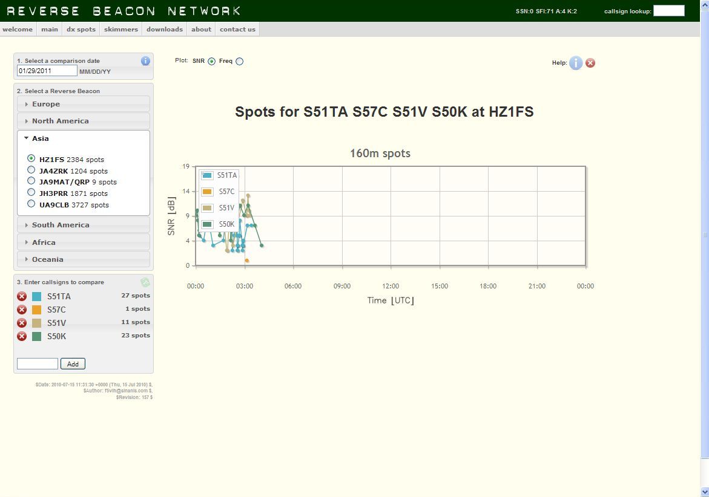Remove S50K with its red X icon
Viewport: 709px width, 497px height.
22,336
